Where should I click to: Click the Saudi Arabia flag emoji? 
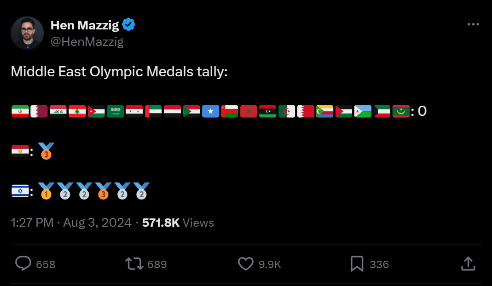click(x=116, y=111)
